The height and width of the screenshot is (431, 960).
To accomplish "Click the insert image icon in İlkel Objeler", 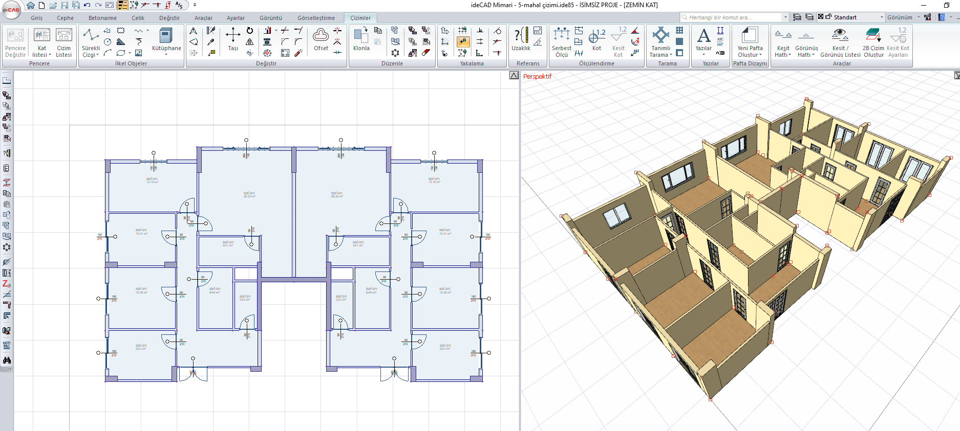I will [138, 53].
